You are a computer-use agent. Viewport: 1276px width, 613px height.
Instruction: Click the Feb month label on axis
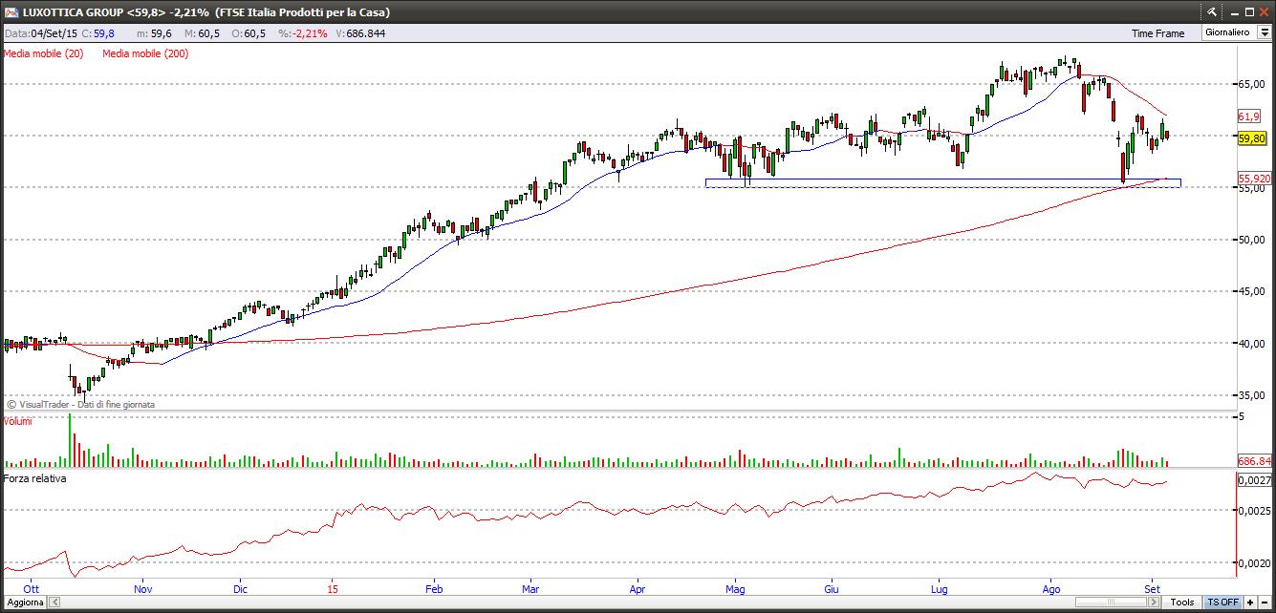pyautogui.click(x=432, y=590)
